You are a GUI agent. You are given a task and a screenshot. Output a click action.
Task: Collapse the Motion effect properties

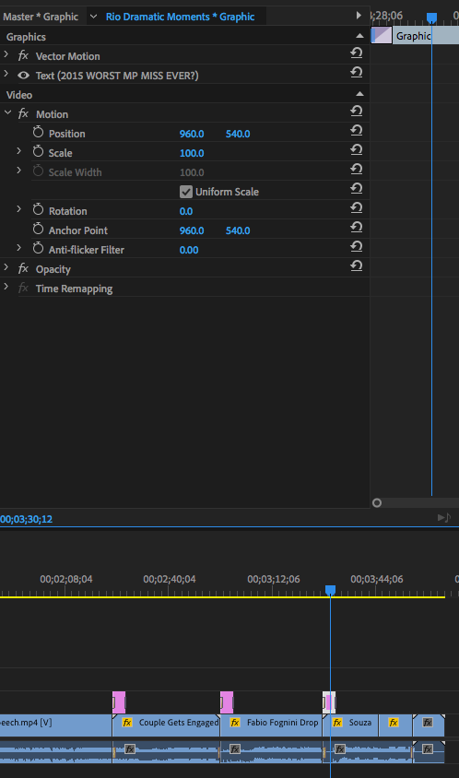click(7, 112)
